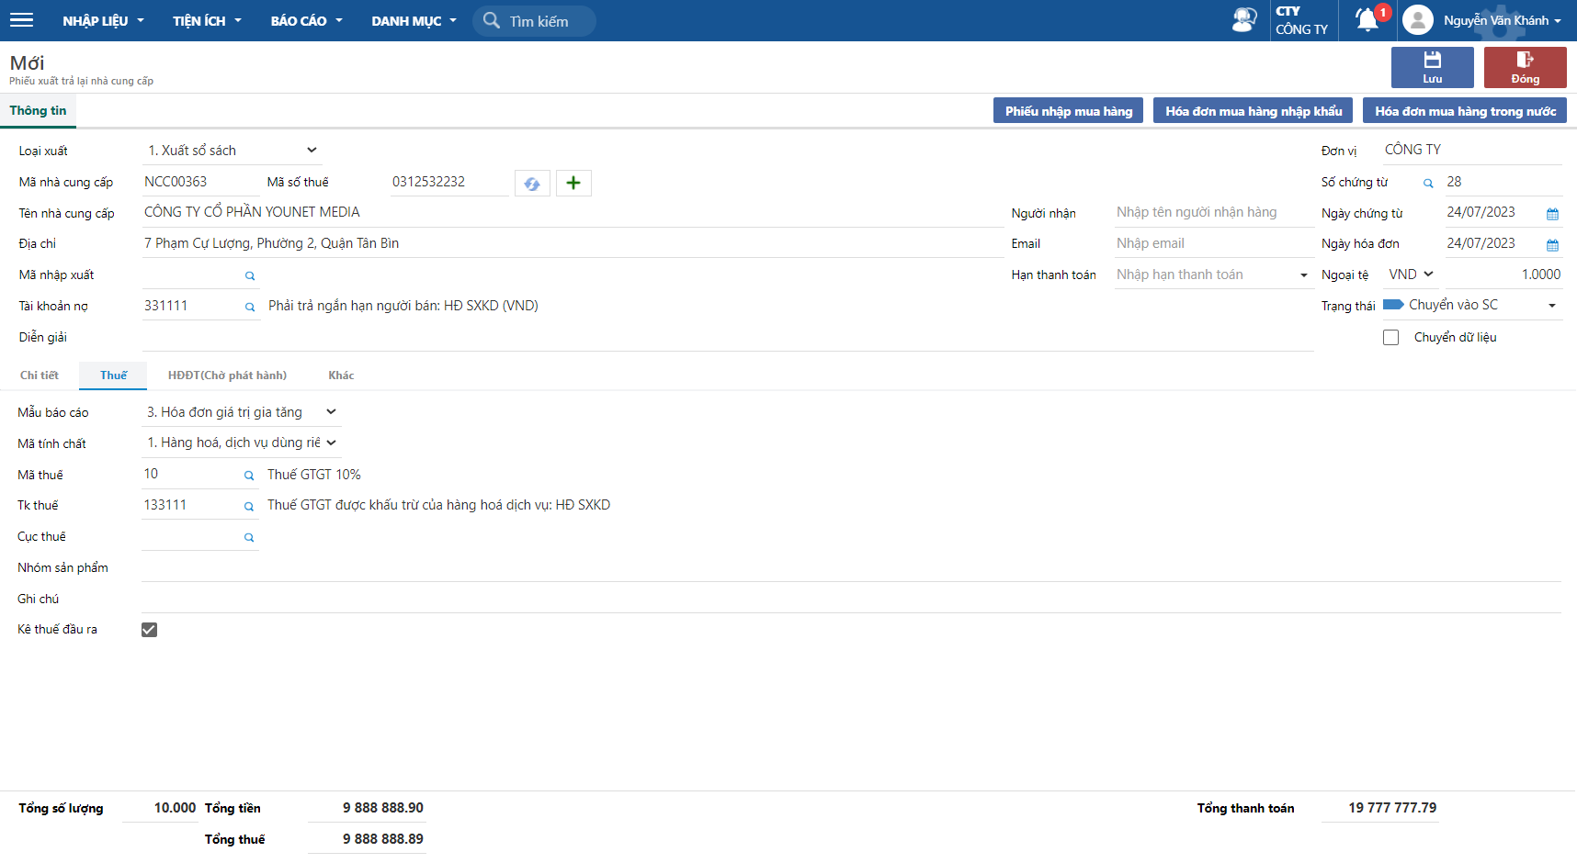The image size is (1577, 863).
Task: Search Tài khoản nợ lookup icon
Action: click(x=249, y=308)
